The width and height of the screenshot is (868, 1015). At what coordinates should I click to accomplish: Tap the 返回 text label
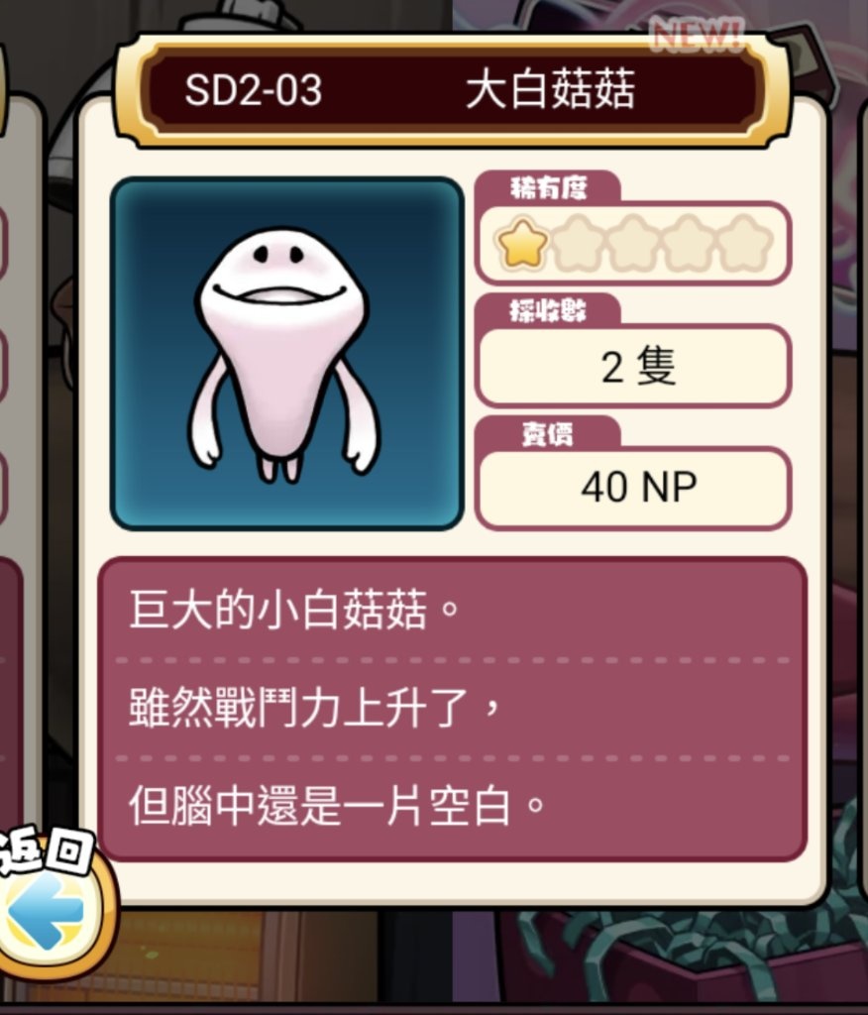[46, 851]
